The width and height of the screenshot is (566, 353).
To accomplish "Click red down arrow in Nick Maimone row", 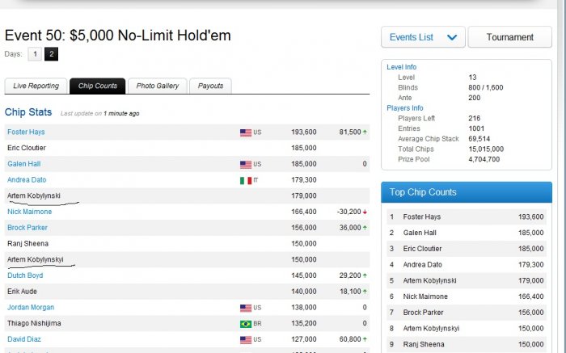I will pos(366,212).
